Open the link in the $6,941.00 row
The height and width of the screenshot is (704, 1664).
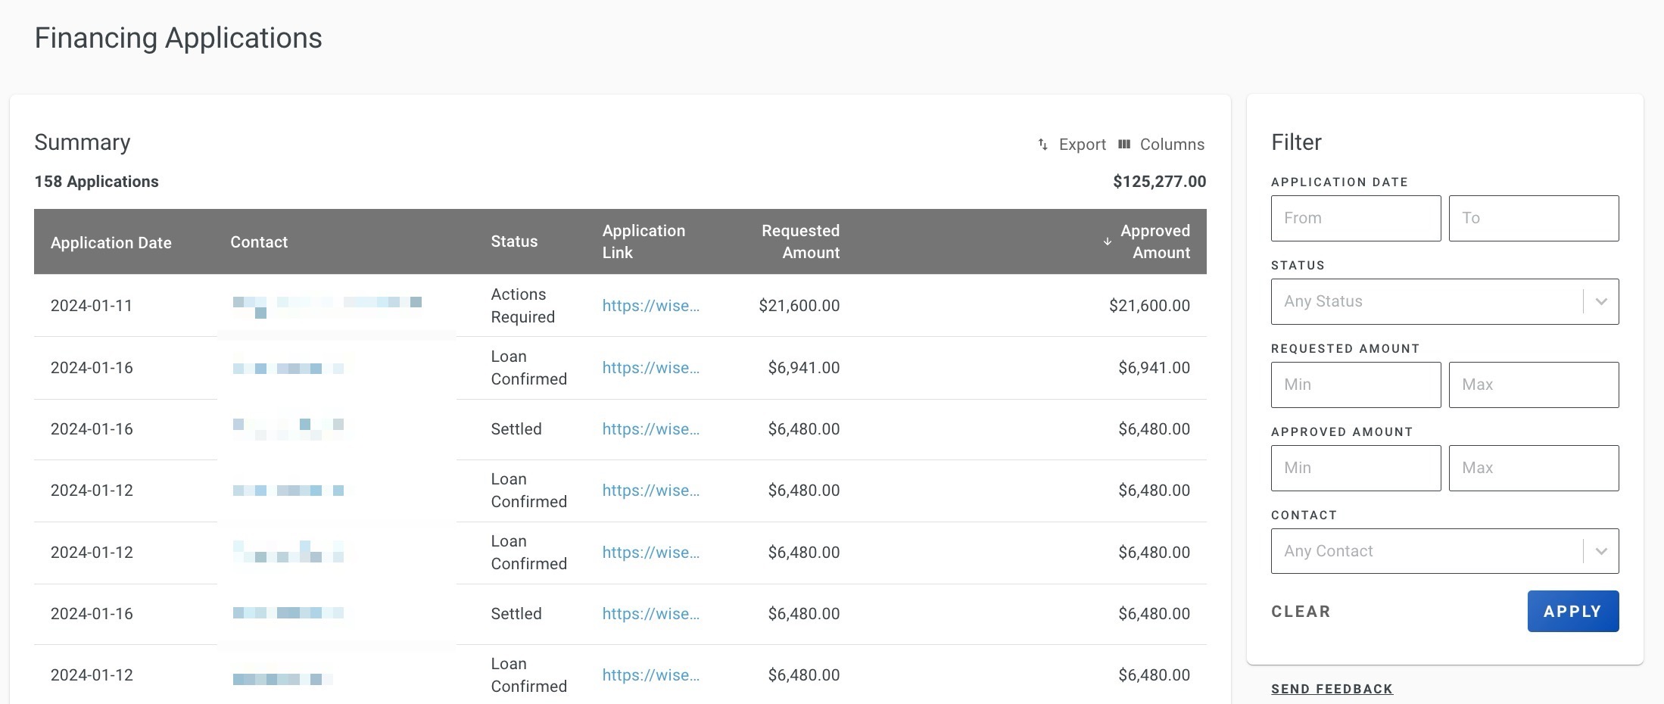coord(651,368)
